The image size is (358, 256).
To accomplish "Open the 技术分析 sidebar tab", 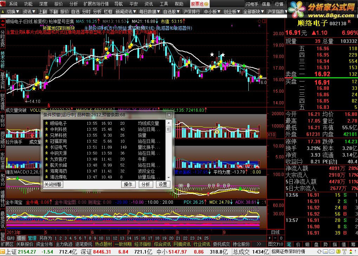I will pos(2,60).
